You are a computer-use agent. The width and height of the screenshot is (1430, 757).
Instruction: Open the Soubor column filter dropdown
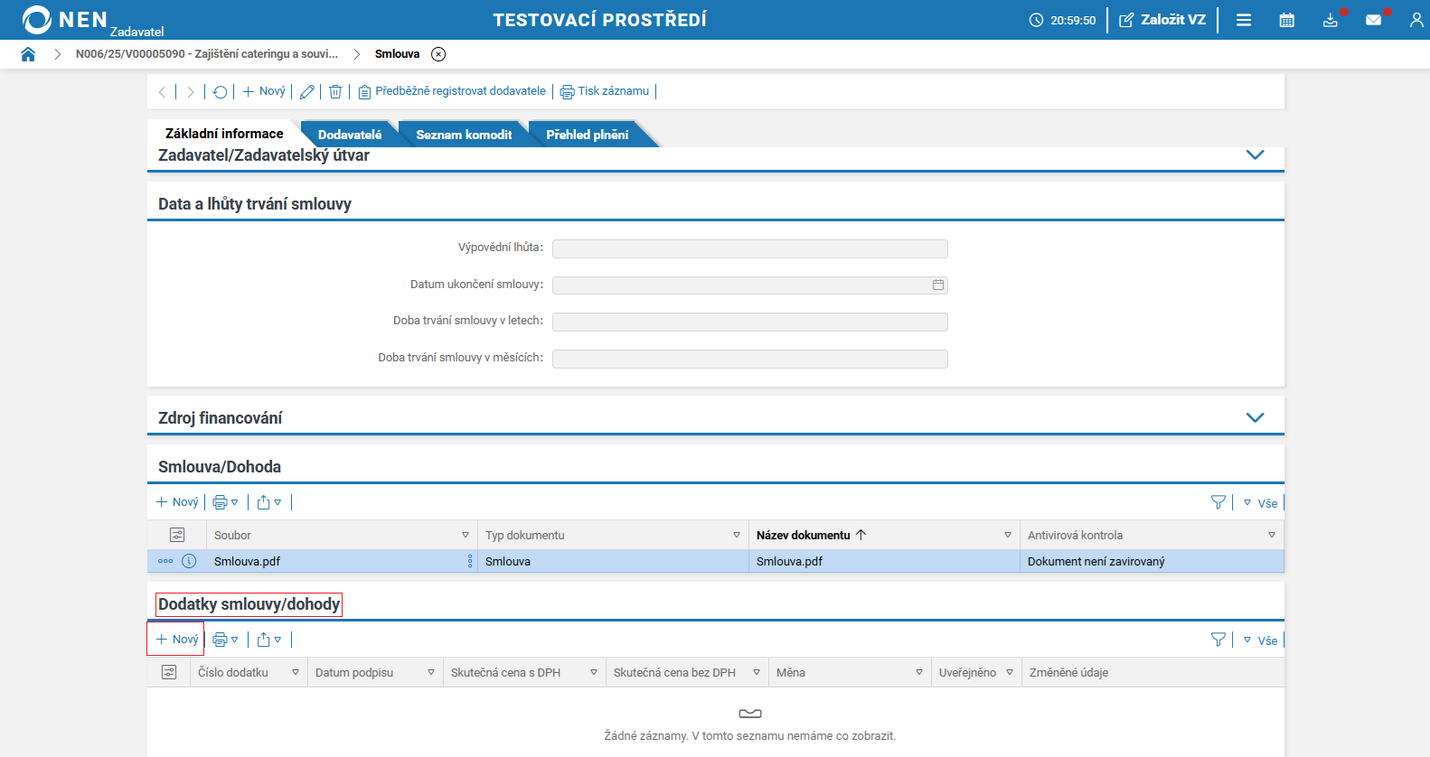pyautogui.click(x=466, y=535)
